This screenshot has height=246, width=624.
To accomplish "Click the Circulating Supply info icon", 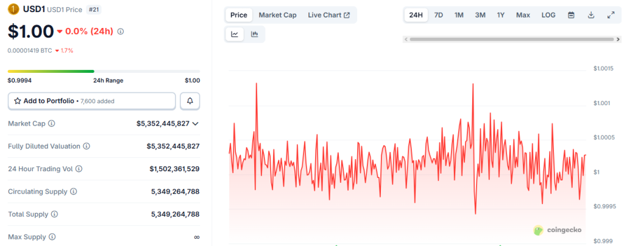I will coord(73,192).
